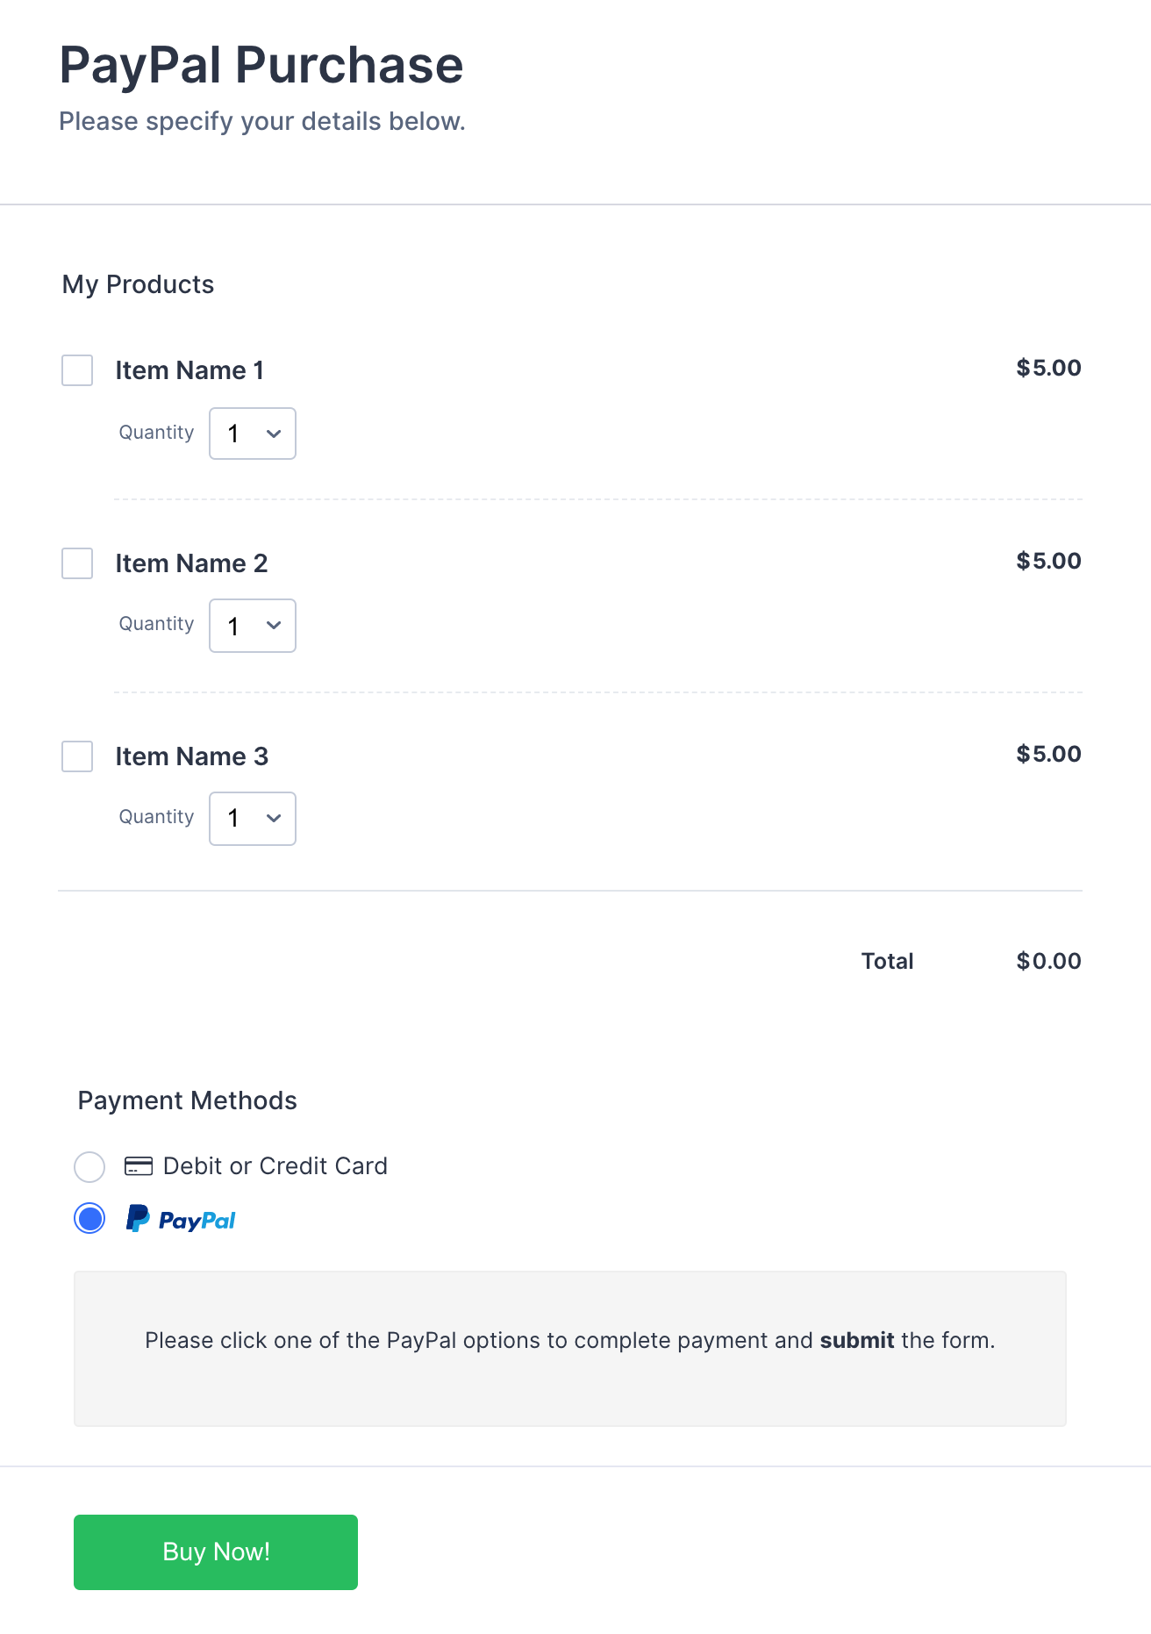
Task: Open Item Name 3 quantity selector
Action: point(253,819)
